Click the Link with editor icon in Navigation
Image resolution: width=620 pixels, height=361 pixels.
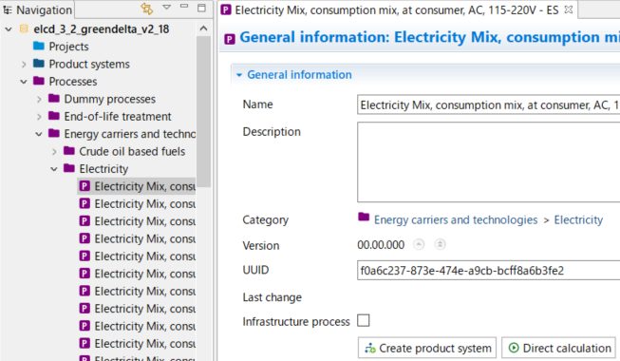147,9
